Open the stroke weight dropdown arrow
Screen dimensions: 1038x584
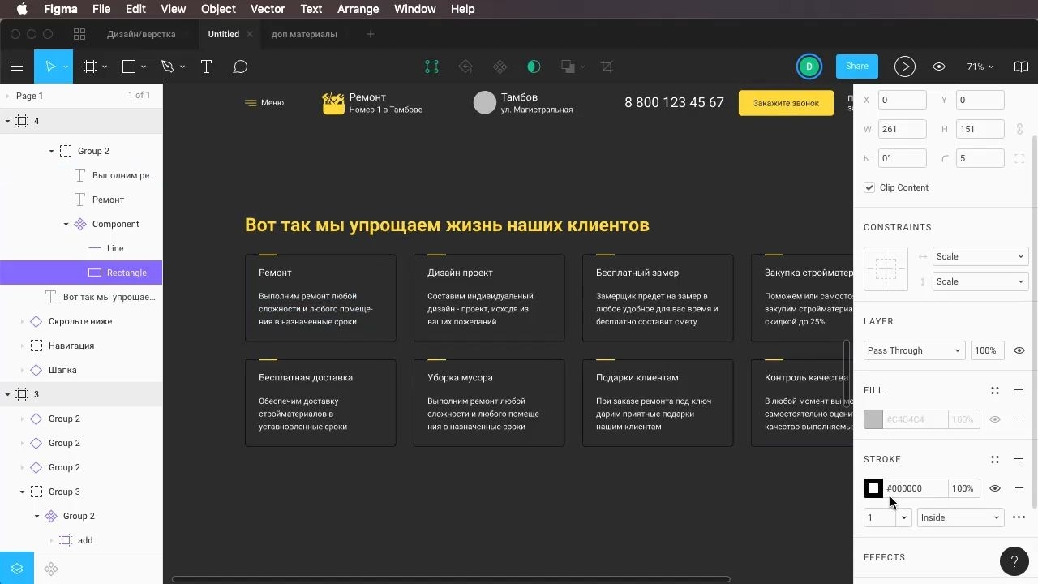click(x=904, y=517)
